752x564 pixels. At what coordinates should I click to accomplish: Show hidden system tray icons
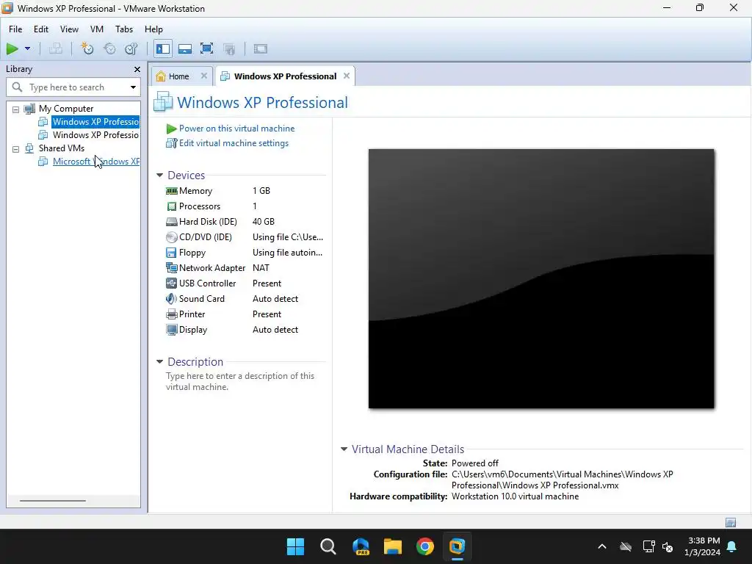click(602, 546)
